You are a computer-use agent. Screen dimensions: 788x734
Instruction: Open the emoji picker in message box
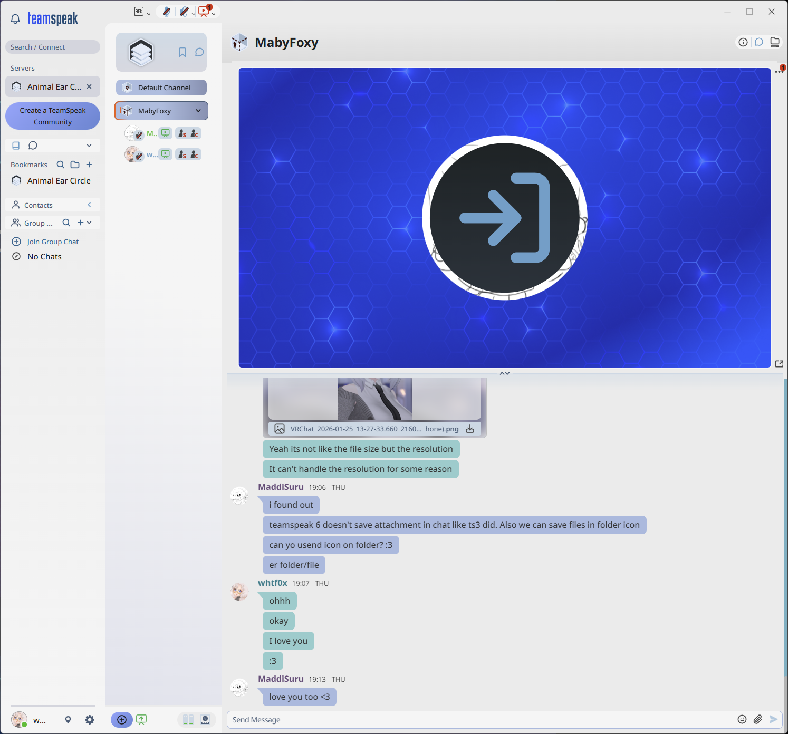click(742, 719)
